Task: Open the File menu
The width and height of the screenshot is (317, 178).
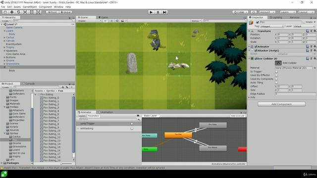Action: coord(3,7)
